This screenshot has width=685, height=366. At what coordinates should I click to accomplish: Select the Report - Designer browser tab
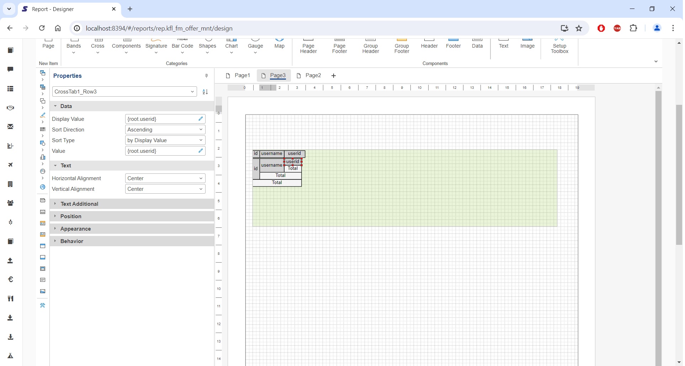pyautogui.click(x=69, y=9)
